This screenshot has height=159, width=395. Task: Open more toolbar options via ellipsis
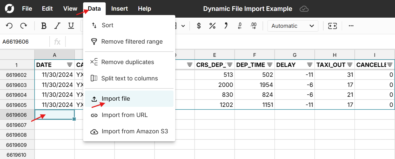(x=351, y=26)
